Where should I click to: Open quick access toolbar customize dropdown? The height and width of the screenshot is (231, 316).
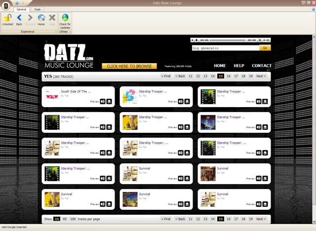coord(23,3)
